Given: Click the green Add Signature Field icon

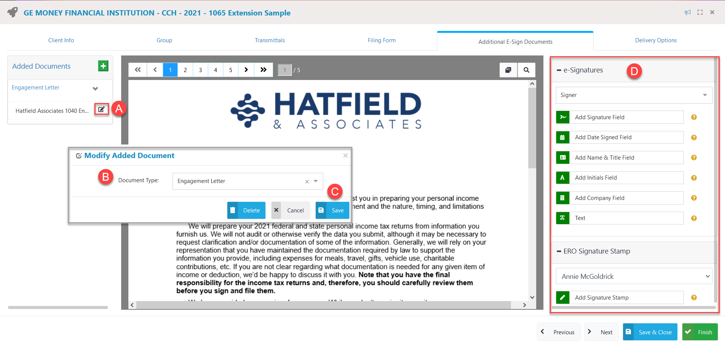Looking at the screenshot, I should 563,117.
